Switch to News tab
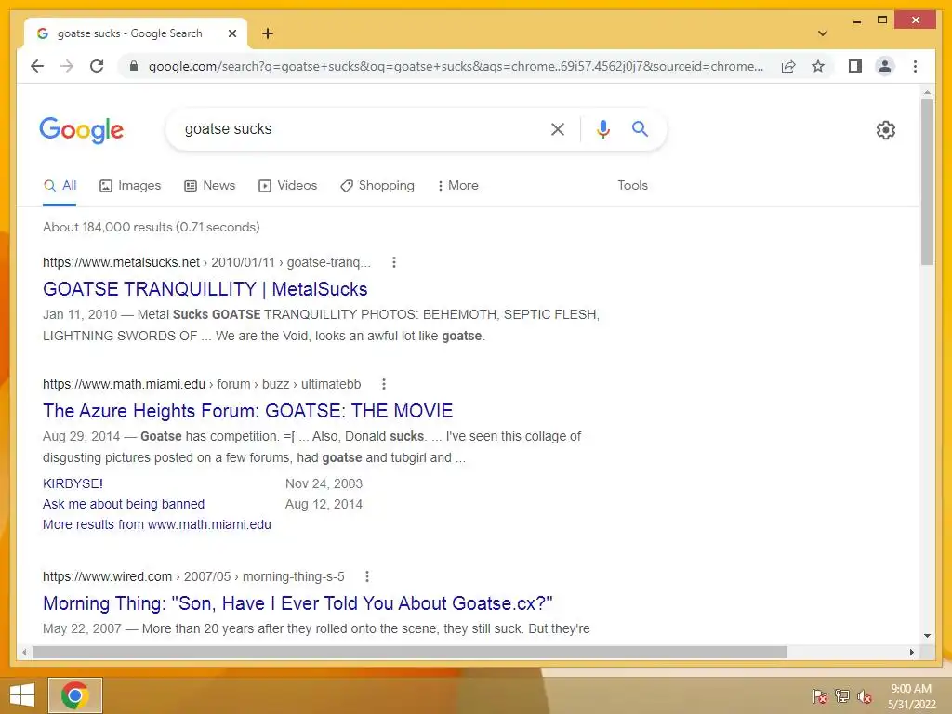 click(x=209, y=186)
